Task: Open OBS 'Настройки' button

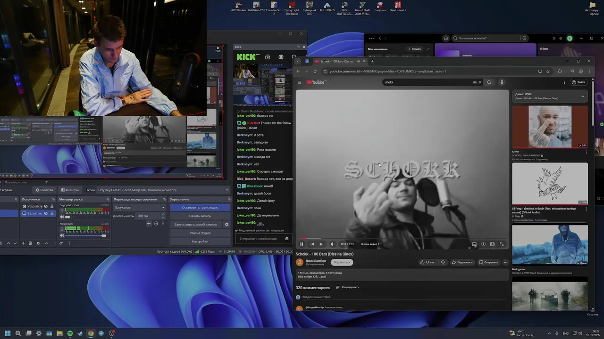Action: pos(200,242)
